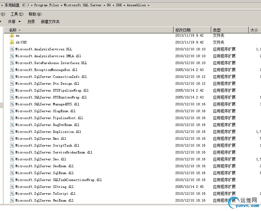Sort by 大小 column header
The width and height of the screenshot is (261, 211).
(x=255, y=30)
